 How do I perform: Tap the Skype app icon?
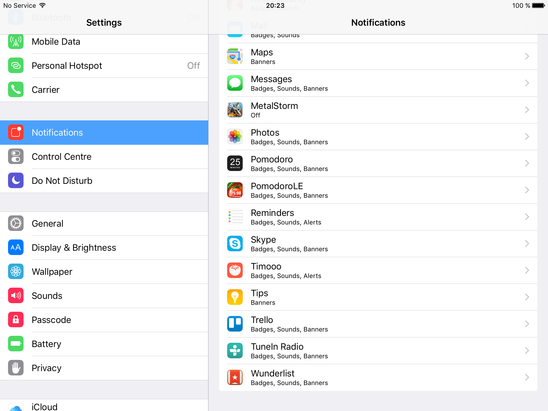click(x=235, y=243)
